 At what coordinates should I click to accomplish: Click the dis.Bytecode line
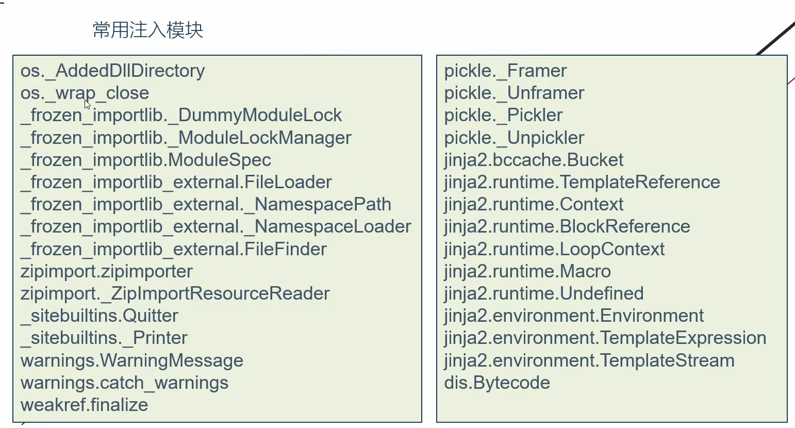point(497,383)
